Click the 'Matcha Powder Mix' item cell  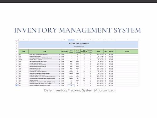coord(45,85)
